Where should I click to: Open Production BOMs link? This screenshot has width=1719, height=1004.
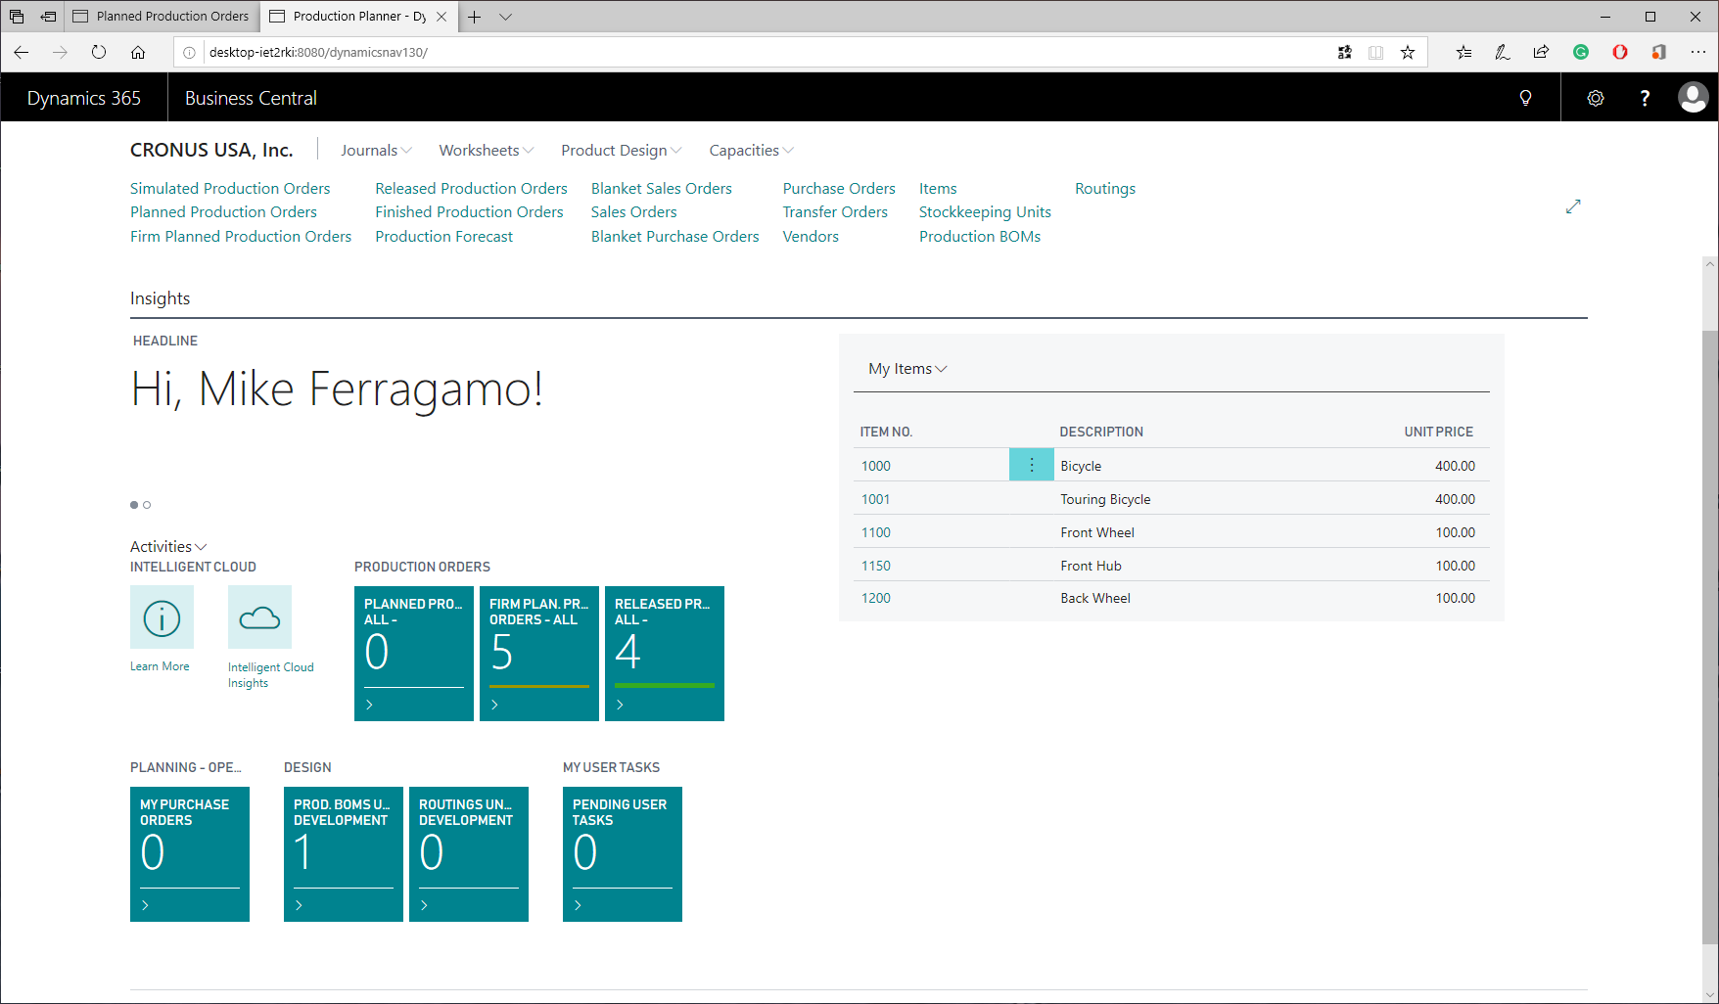point(980,236)
